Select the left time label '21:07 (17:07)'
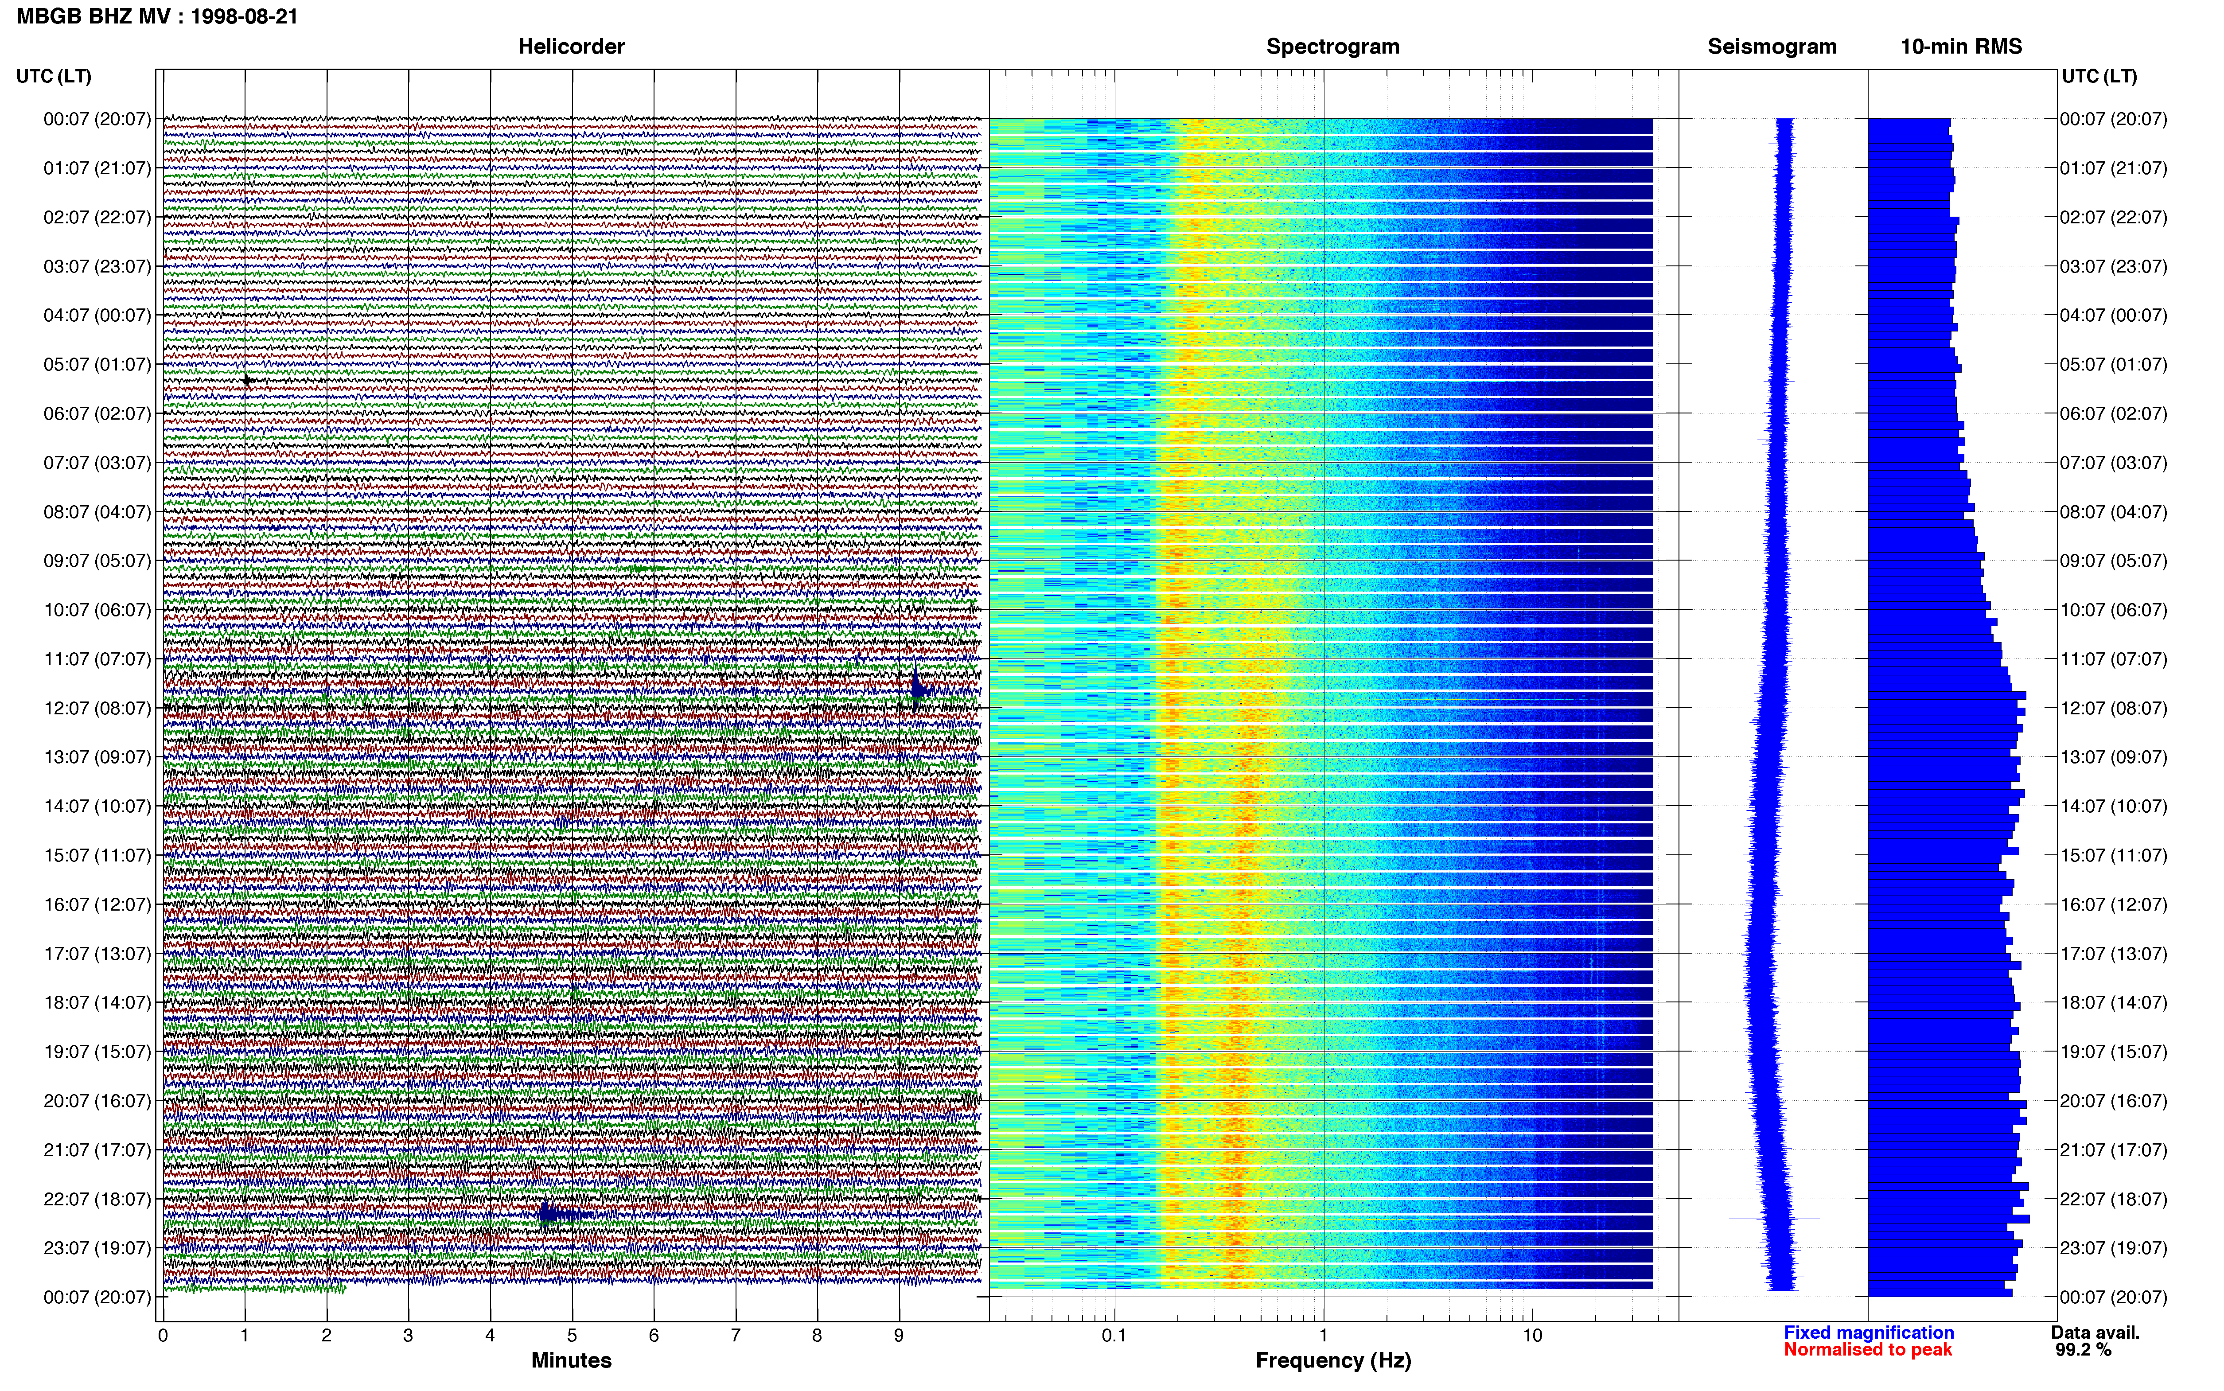This screenshot has height=1391, width=2224. point(97,1150)
